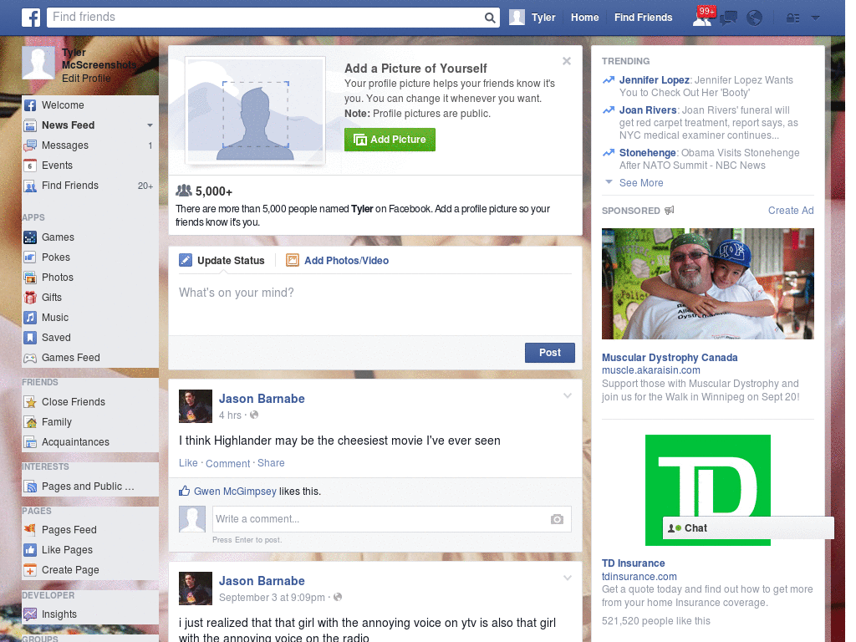Click the Music app icon
This screenshot has width=856, height=642.
click(x=30, y=318)
